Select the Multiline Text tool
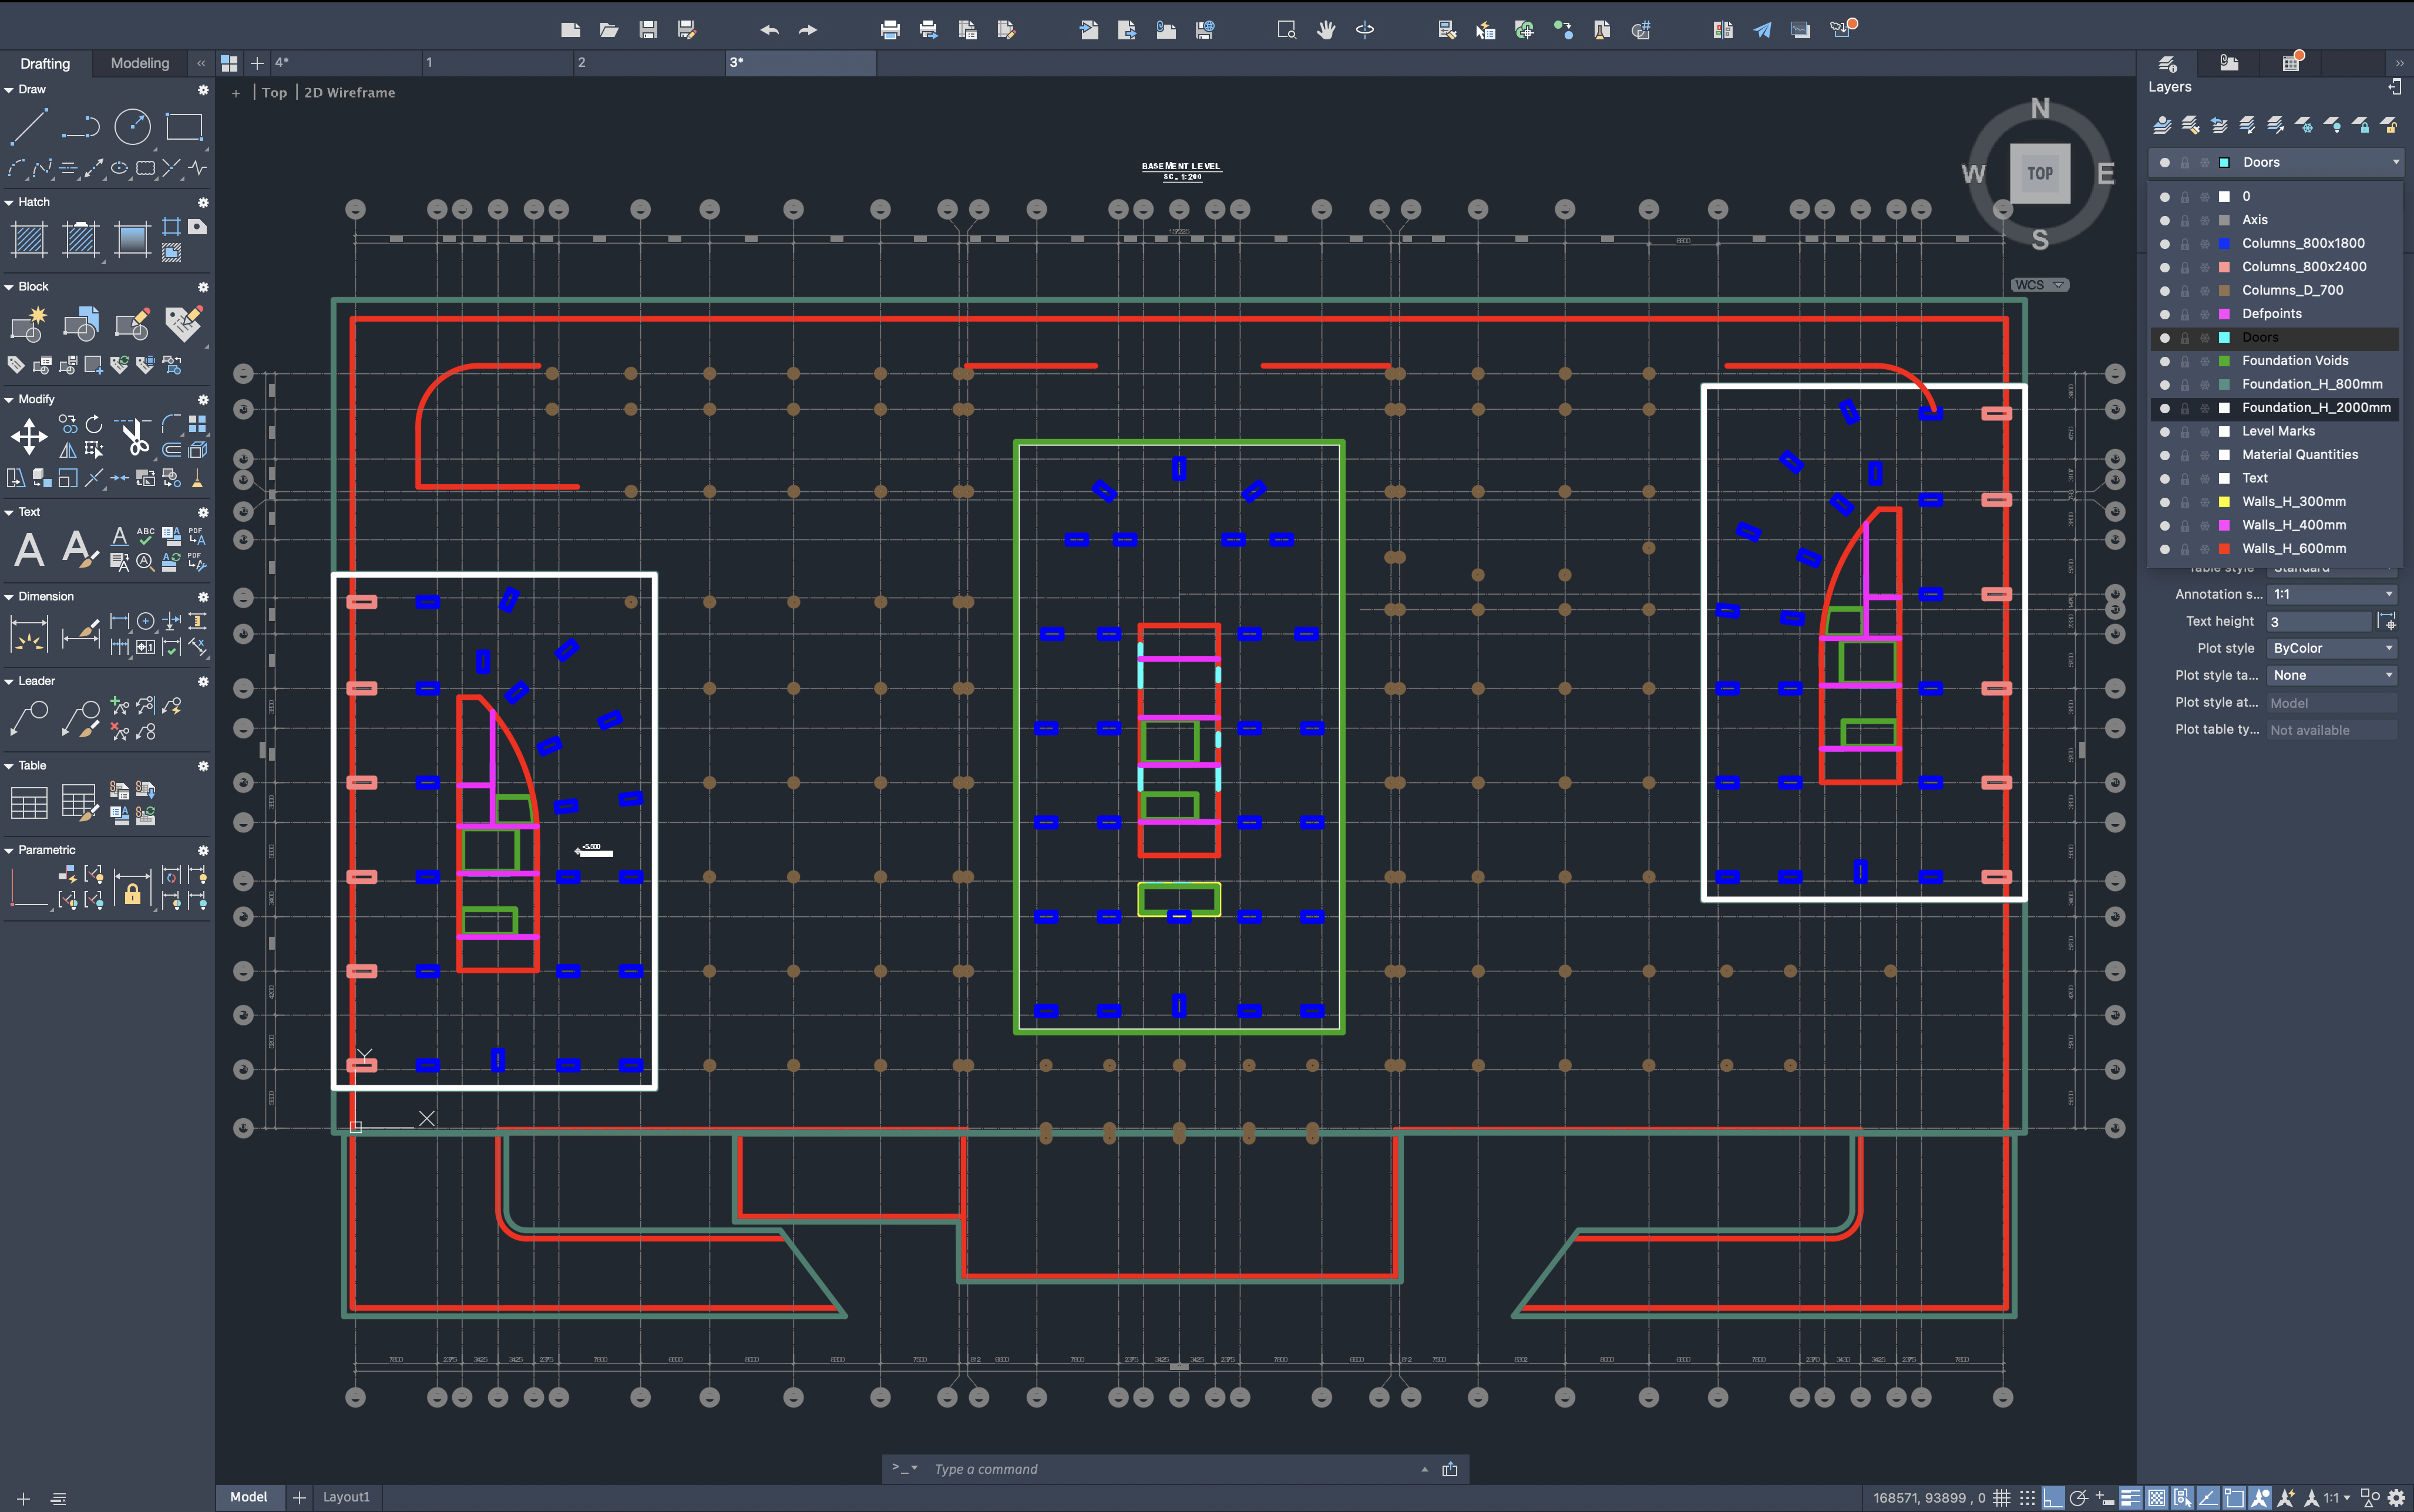 coord(29,549)
